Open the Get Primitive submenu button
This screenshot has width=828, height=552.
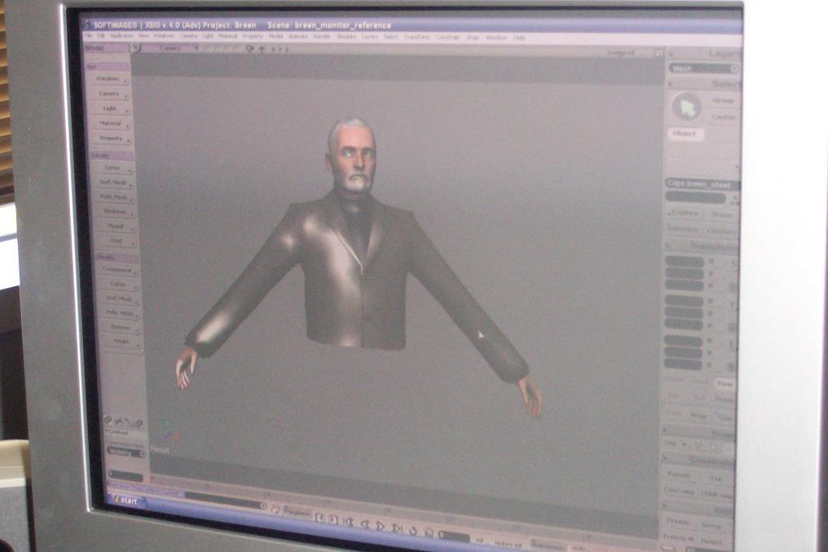click(108, 79)
